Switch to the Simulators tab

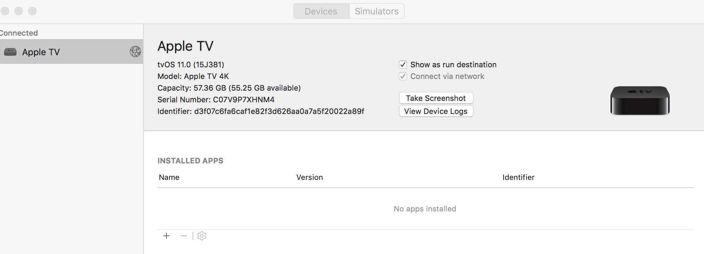pyautogui.click(x=376, y=11)
